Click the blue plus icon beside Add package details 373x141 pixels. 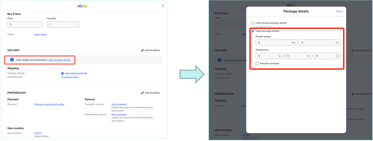click(62, 73)
